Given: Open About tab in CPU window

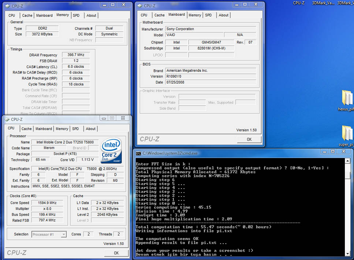Looking at the screenshot, I should pos(90,129).
